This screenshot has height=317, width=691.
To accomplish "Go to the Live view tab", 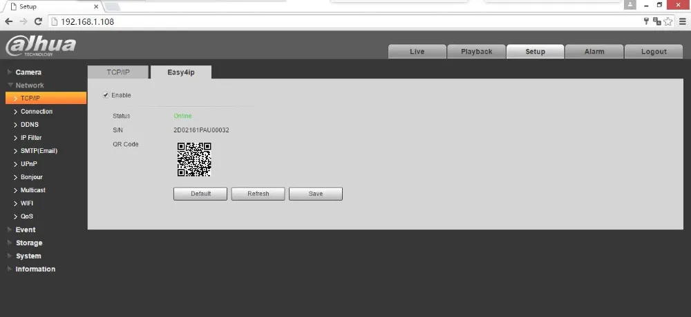I will (x=417, y=52).
